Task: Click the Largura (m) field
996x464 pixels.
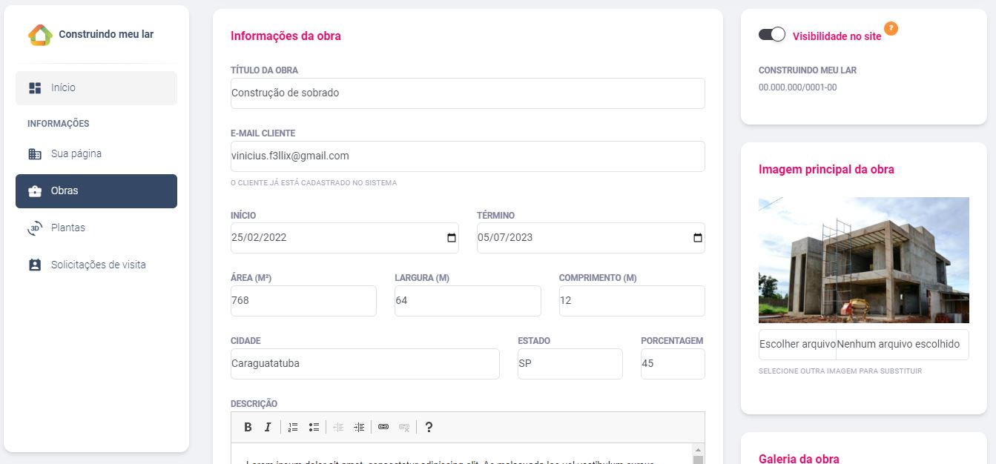Action: [x=468, y=301]
